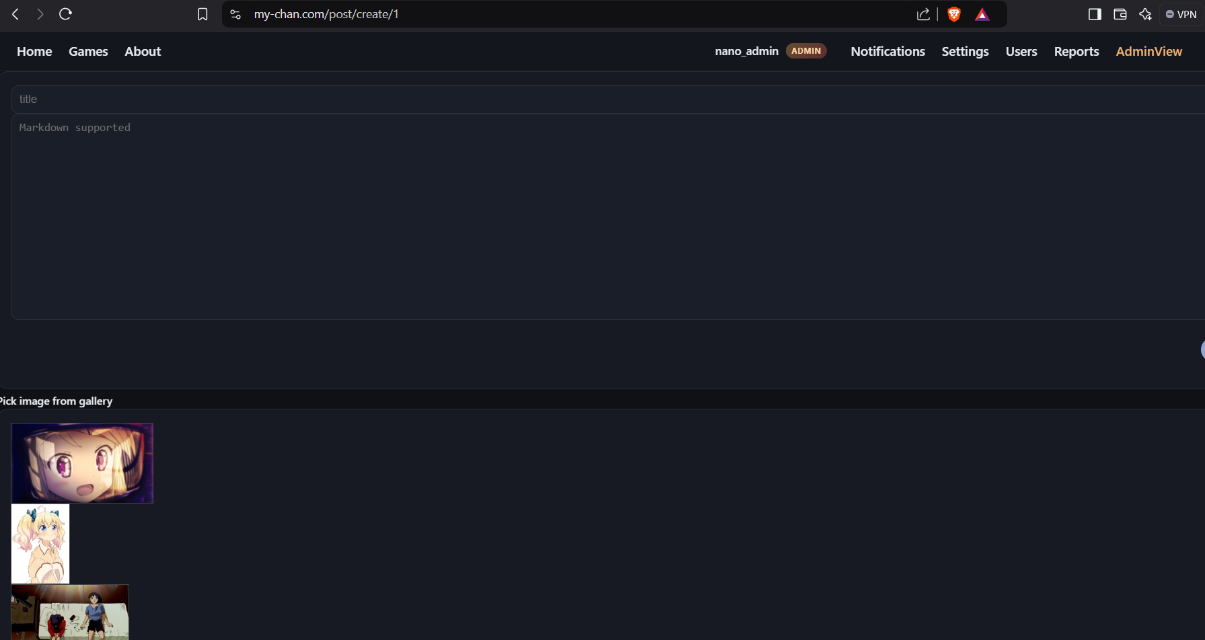Viewport: 1205px width, 640px height.
Task: Open Settings page
Action: (x=965, y=51)
